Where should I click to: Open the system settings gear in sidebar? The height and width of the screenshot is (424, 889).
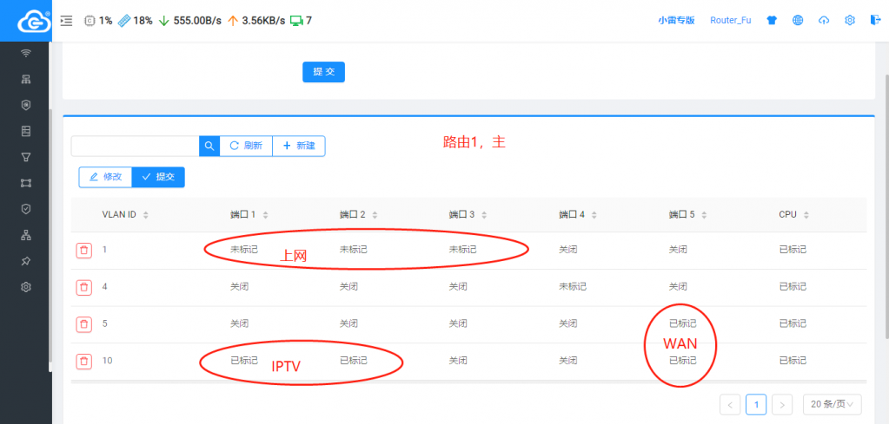click(26, 287)
